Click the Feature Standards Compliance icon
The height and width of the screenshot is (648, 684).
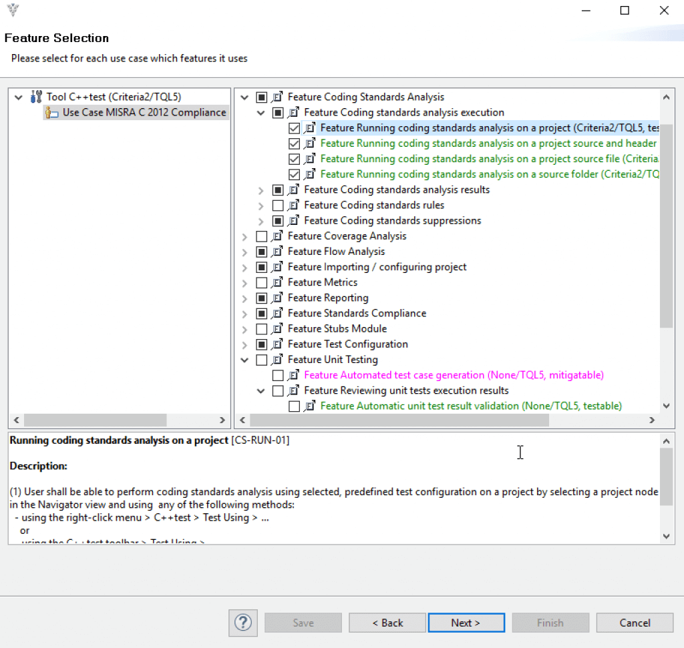pos(277,314)
